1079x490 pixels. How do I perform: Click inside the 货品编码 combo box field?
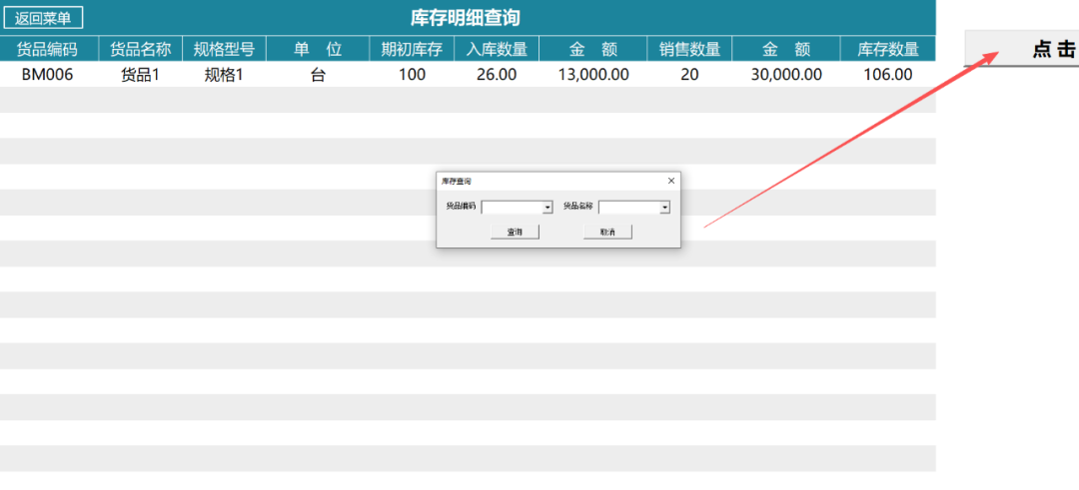(x=512, y=208)
